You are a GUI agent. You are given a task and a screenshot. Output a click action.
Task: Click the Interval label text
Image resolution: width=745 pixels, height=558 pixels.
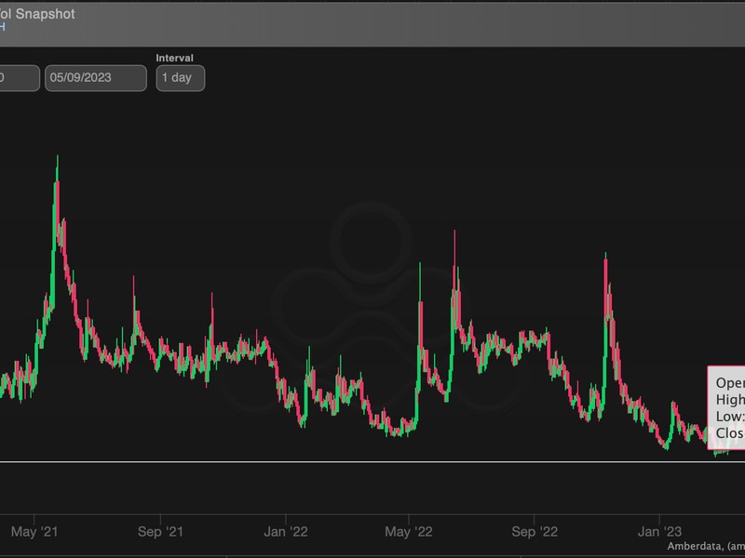pos(174,58)
